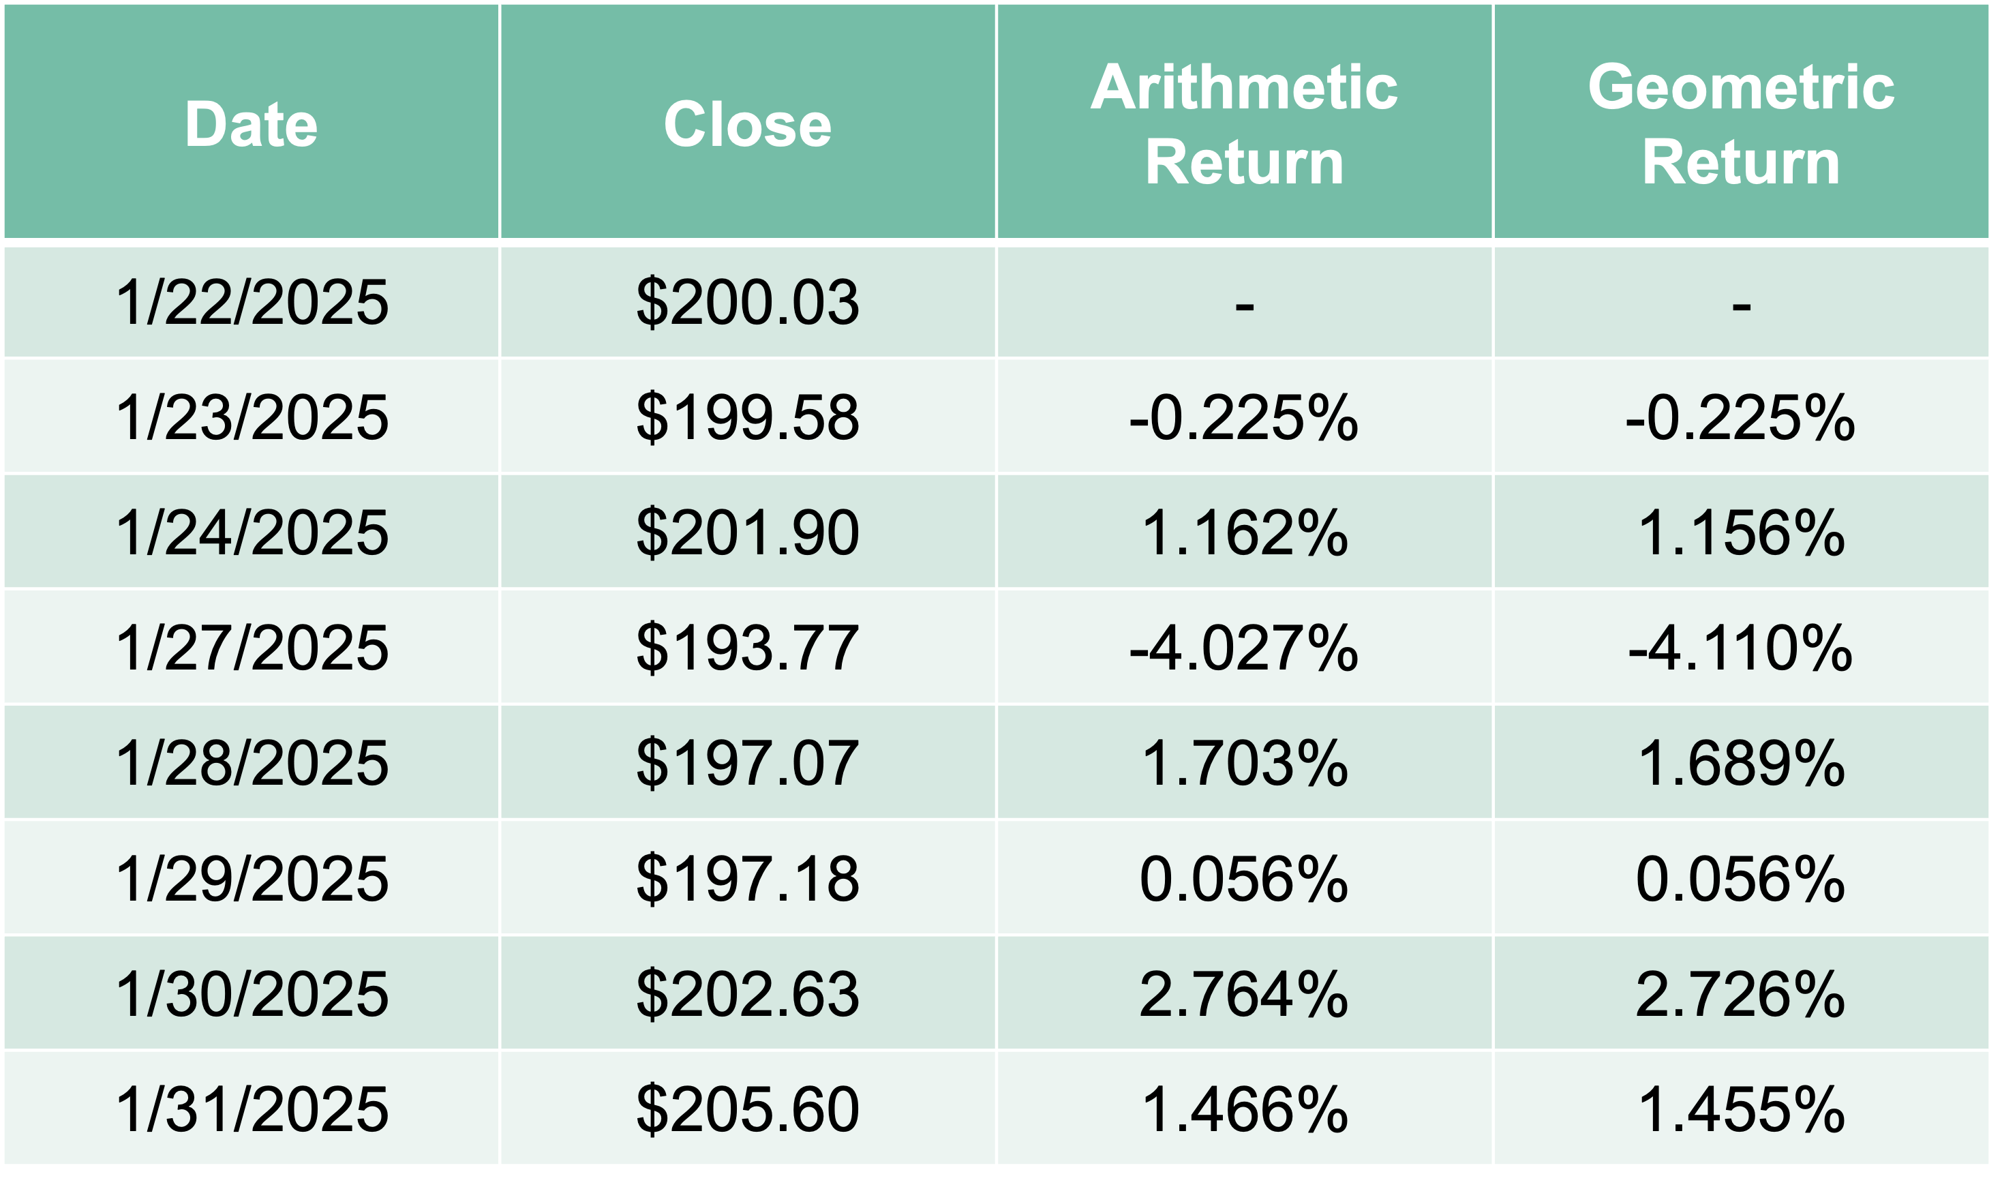Select the Close column header
The image size is (2002, 1187).
749,121
